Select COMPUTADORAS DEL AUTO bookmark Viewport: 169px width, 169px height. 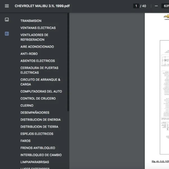41,91
